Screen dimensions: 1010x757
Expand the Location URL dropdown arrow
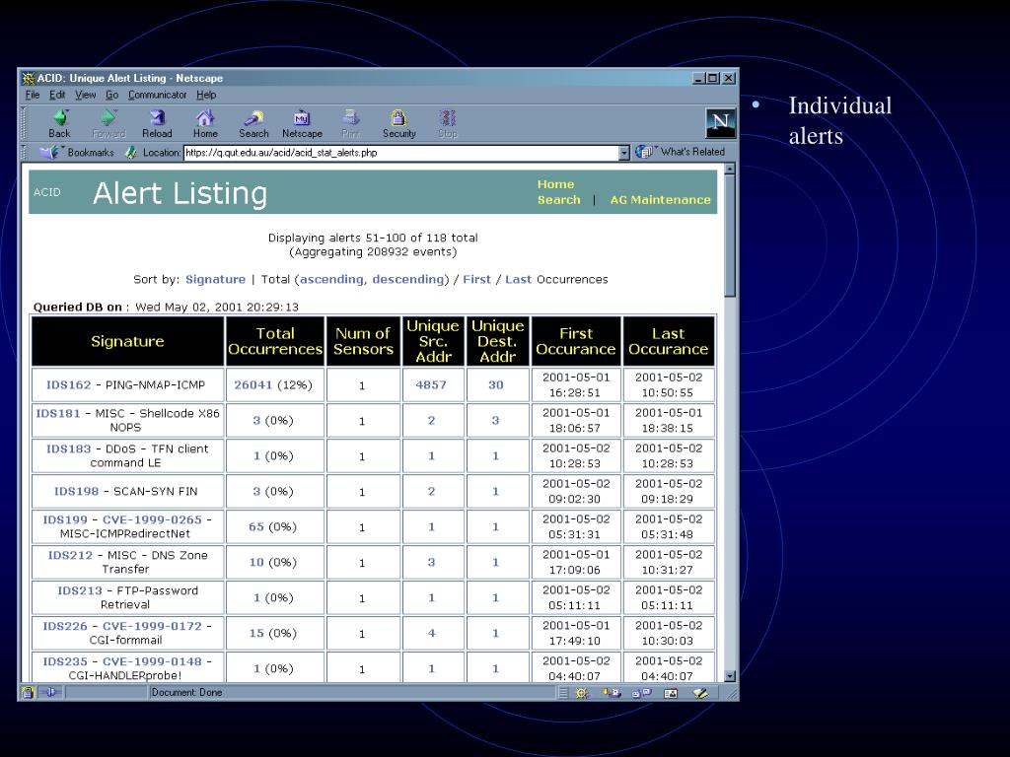tap(623, 153)
